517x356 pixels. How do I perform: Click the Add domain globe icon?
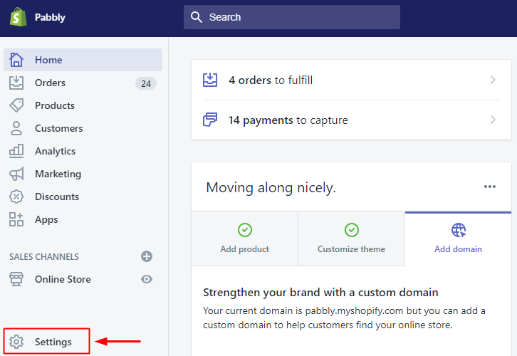point(459,230)
